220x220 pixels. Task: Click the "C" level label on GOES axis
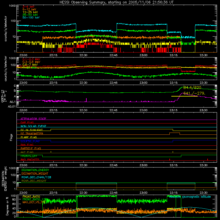pos(15,86)
